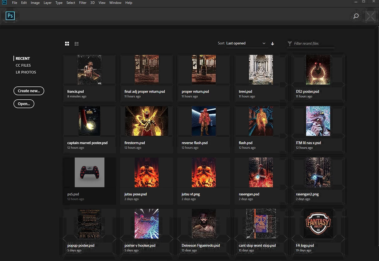This screenshot has width=379, height=261.
Task: Open flash.psd thumbnail
Action: click(261, 121)
